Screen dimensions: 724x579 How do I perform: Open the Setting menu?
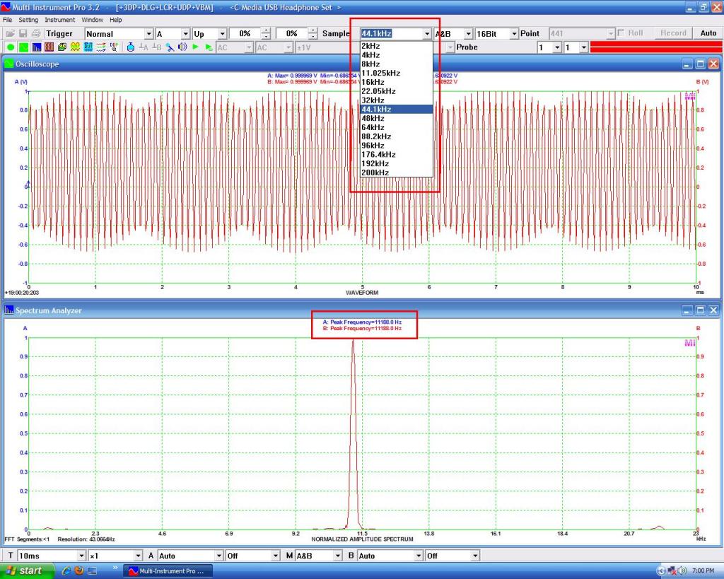click(x=28, y=20)
